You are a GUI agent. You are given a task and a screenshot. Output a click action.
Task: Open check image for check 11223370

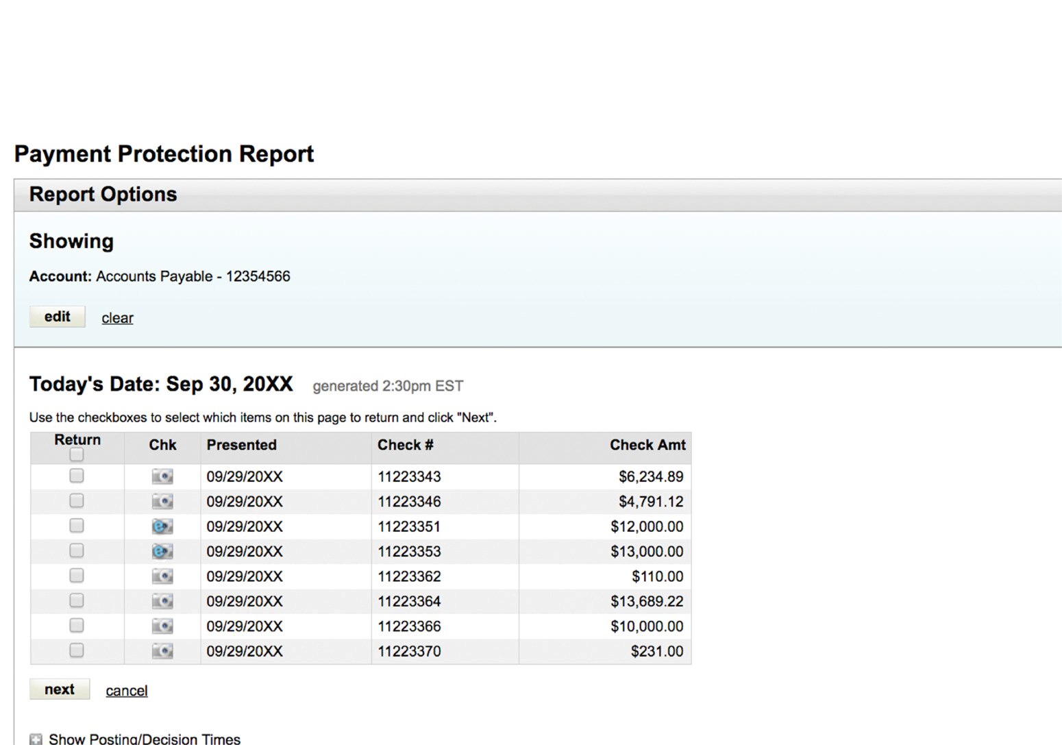[x=162, y=650]
